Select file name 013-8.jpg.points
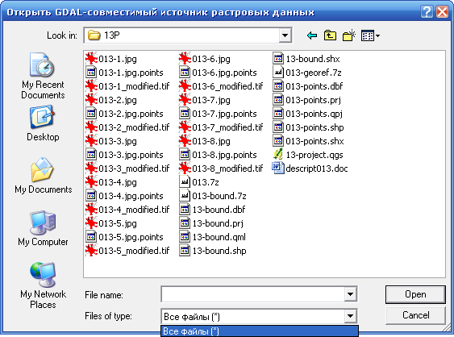 coord(224,155)
